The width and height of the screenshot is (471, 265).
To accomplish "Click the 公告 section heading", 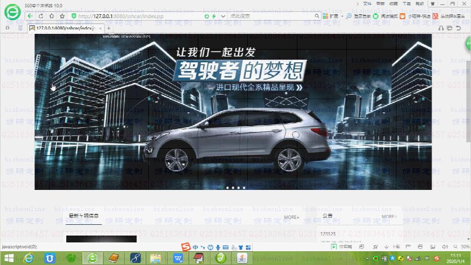I will pyautogui.click(x=327, y=215).
